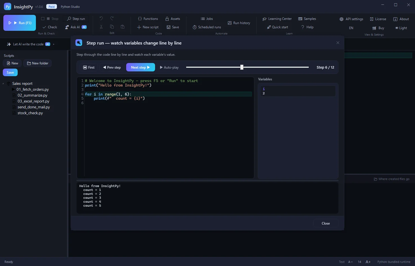
Task: Switch language with the EN toggle
Action: point(351,28)
